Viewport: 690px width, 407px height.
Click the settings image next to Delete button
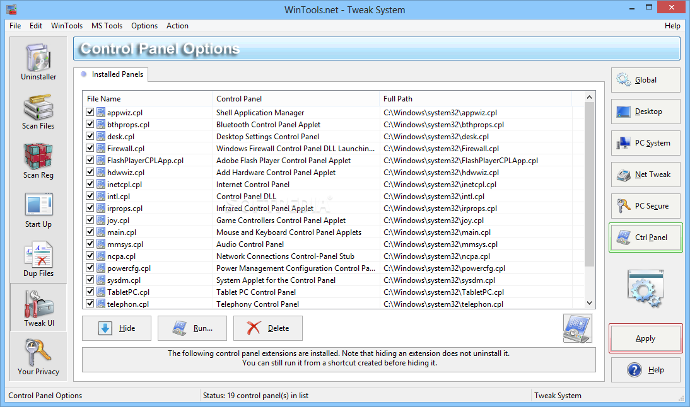577,328
